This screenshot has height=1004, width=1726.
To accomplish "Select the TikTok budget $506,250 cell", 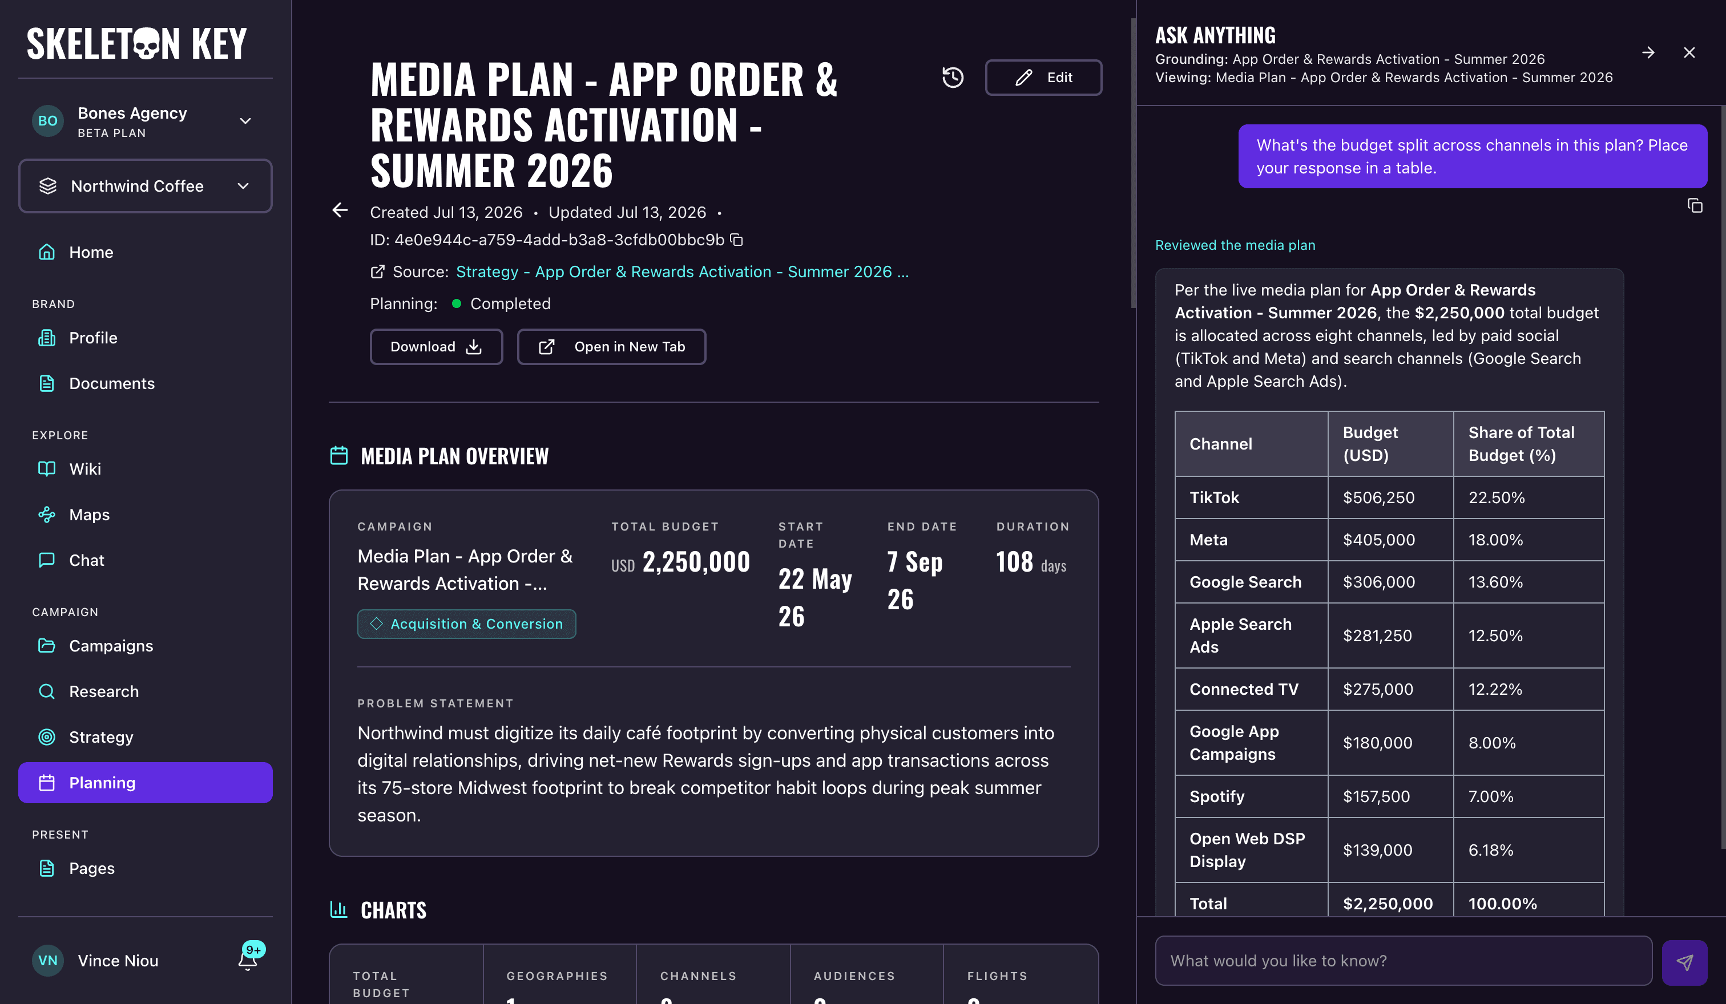I will (x=1390, y=497).
